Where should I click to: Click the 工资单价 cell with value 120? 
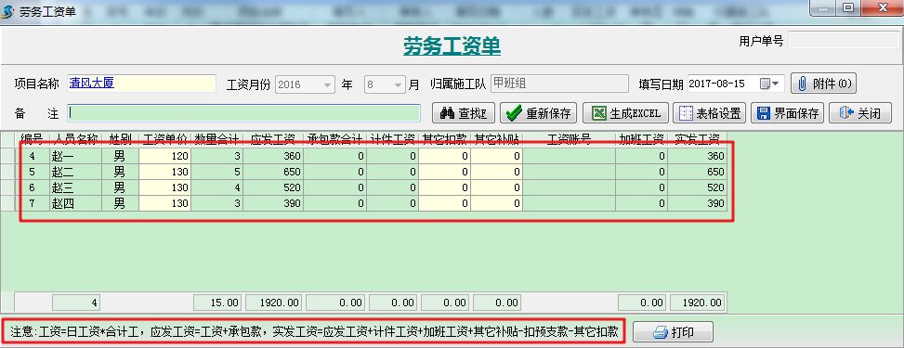click(x=164, y=156)
